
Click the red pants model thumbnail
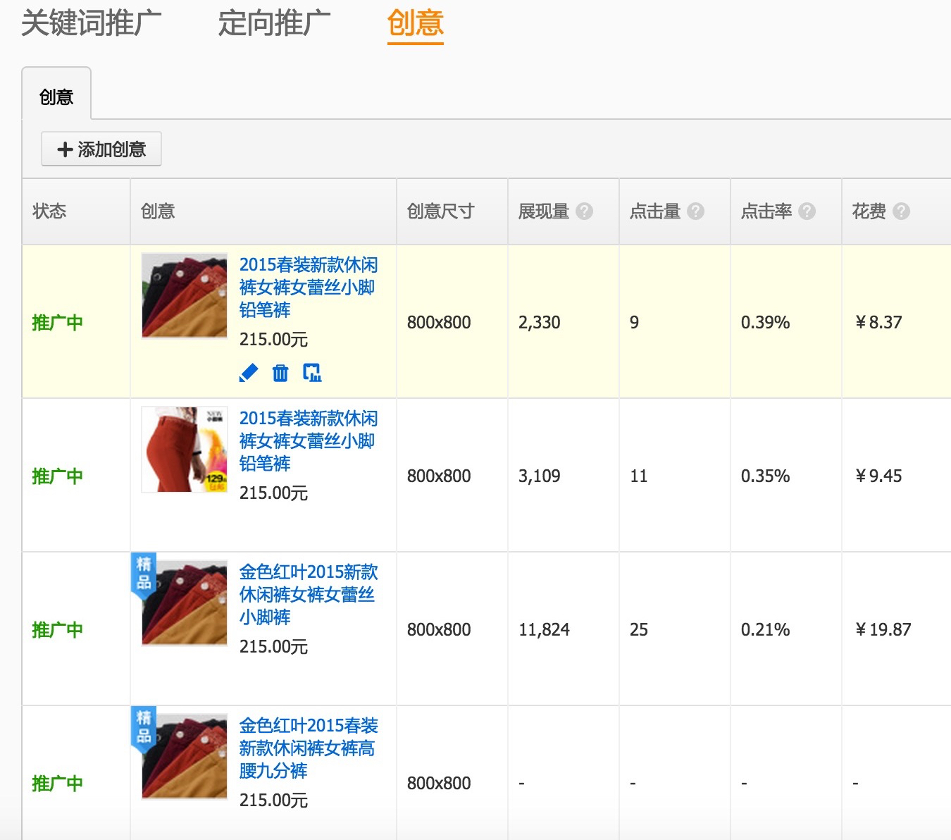tap(185, 450)
